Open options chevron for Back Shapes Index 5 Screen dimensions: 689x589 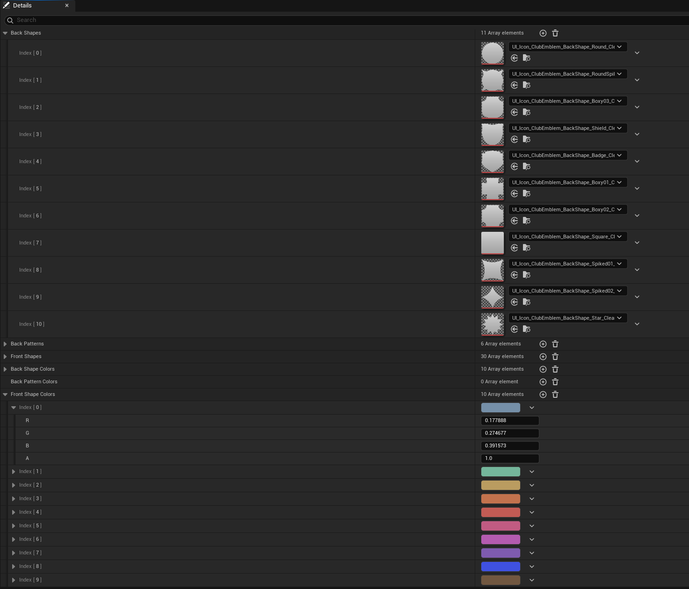(637, 188)
